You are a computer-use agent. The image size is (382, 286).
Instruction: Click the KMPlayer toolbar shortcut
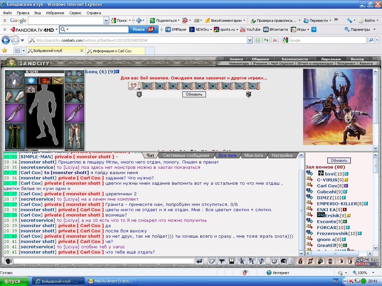tap(176, 29)
